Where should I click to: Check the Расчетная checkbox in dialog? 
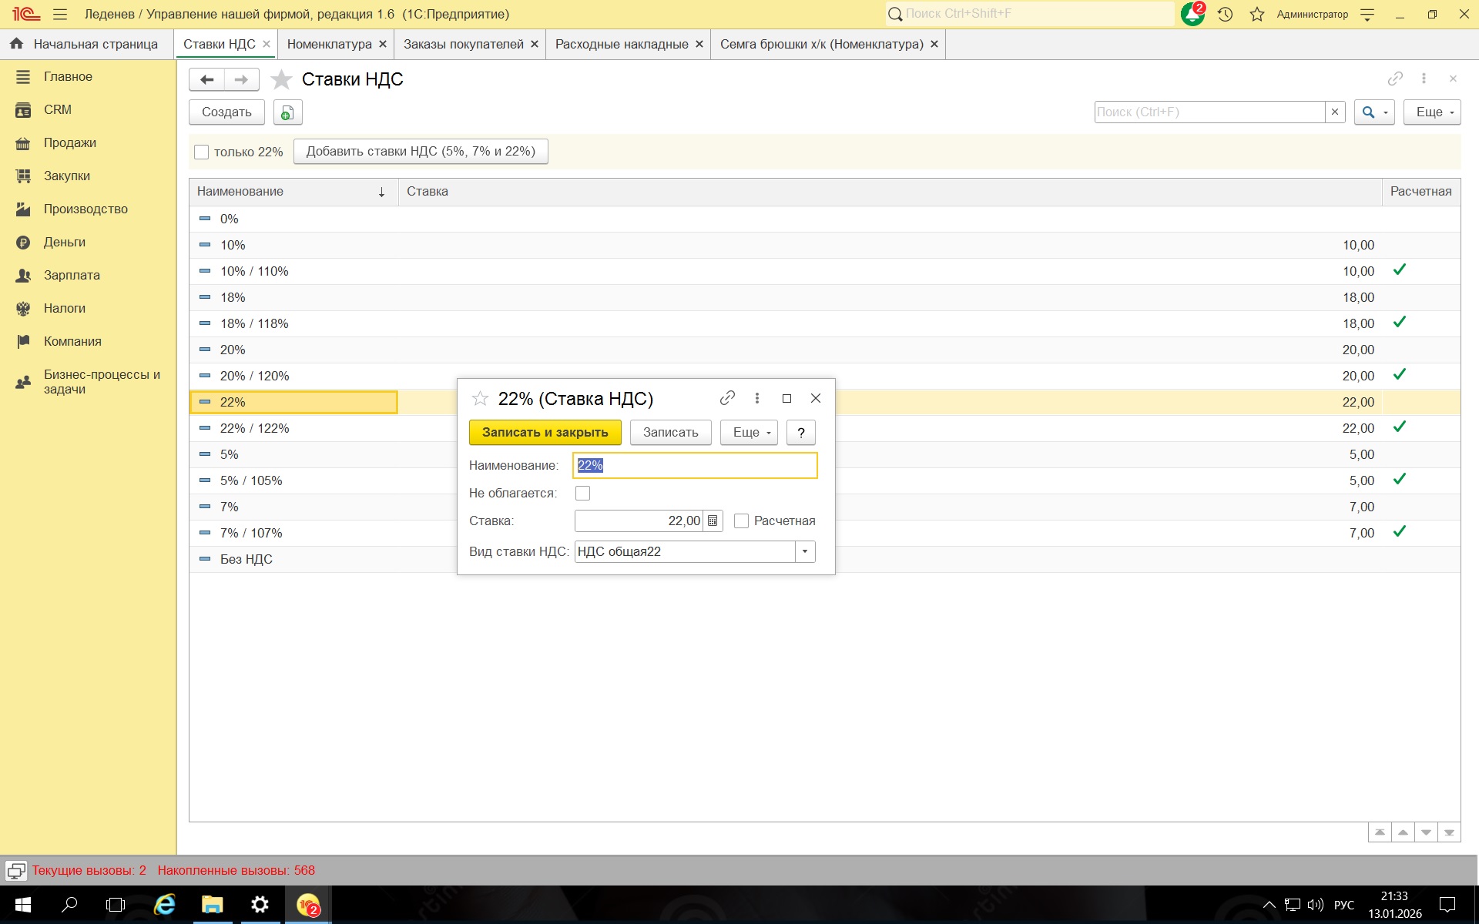tap(741, 521)
